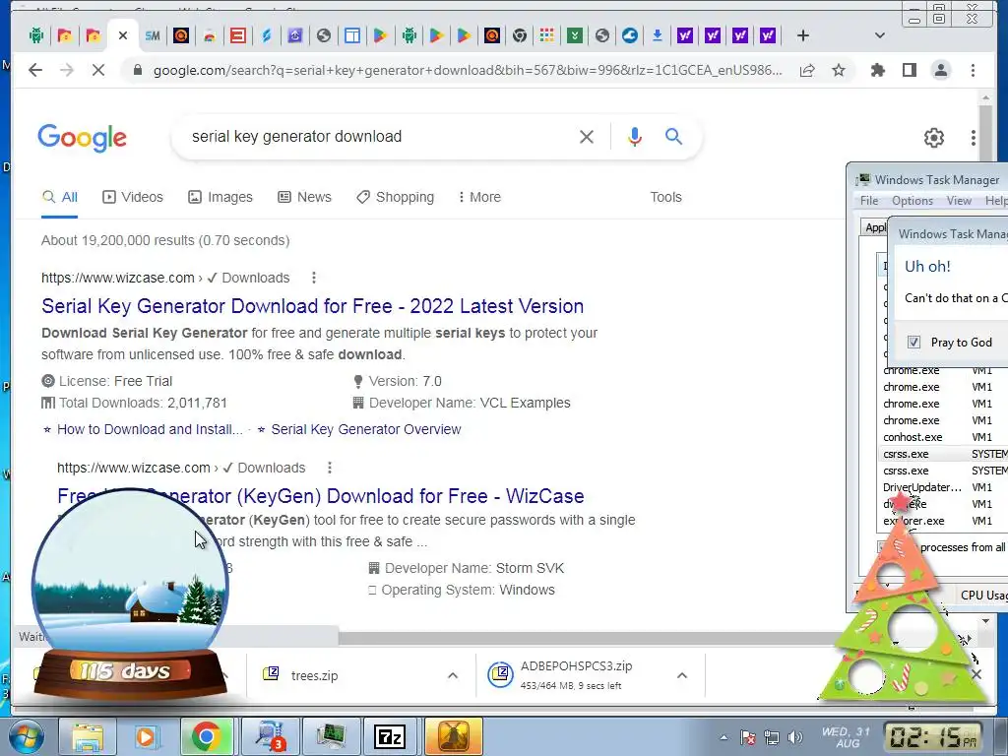Open three-dot options for second wizcase result
Screen dimensions: 1008x756
[x=329, y=468]
